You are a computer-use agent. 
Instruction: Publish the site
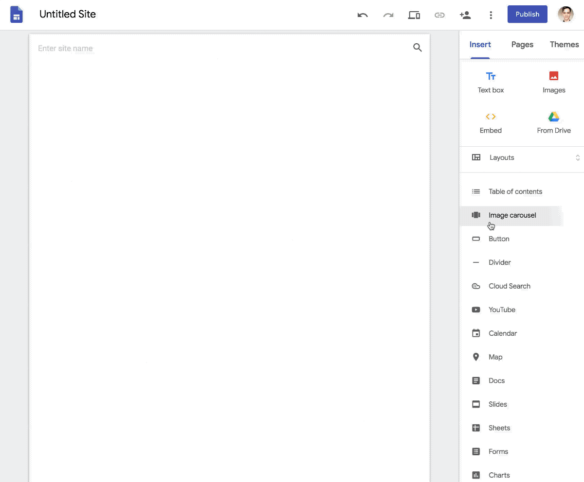tap(528, 14)
